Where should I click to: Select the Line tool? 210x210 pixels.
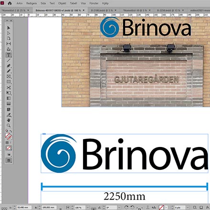pyautogui.click(x=9, y=60)
